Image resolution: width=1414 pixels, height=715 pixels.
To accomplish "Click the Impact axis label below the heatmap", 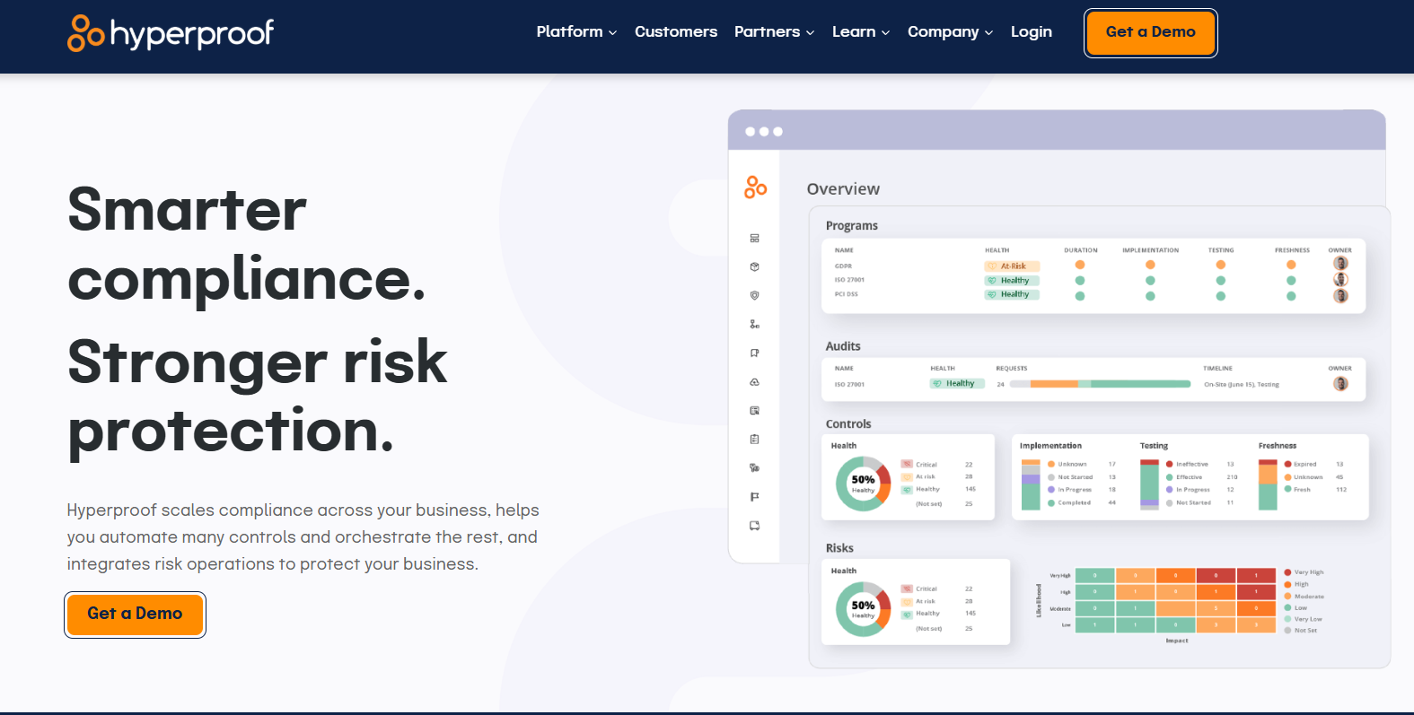I will (1177, 641).
